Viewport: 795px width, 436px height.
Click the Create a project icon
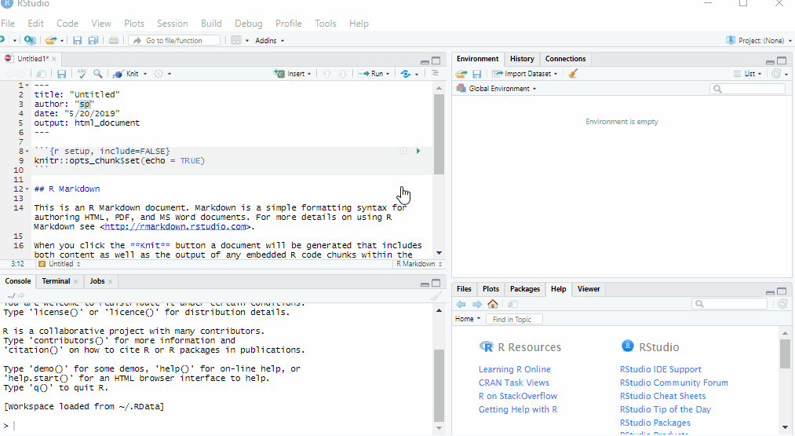[31, 40]
